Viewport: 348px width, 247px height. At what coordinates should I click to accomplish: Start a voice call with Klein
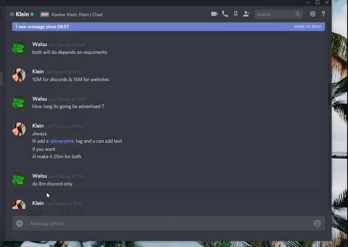225,14
